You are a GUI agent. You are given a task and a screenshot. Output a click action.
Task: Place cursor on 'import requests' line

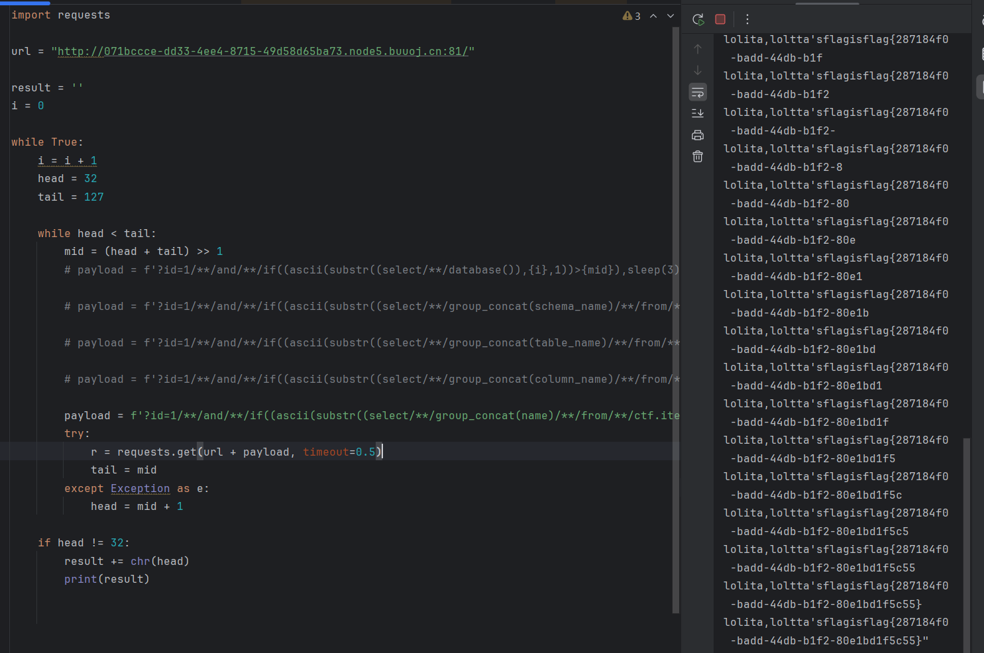click(61, 15)
